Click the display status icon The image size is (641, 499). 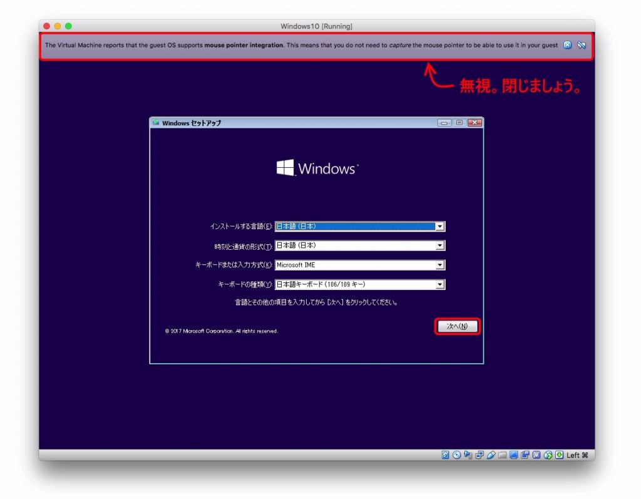[514, 455]
